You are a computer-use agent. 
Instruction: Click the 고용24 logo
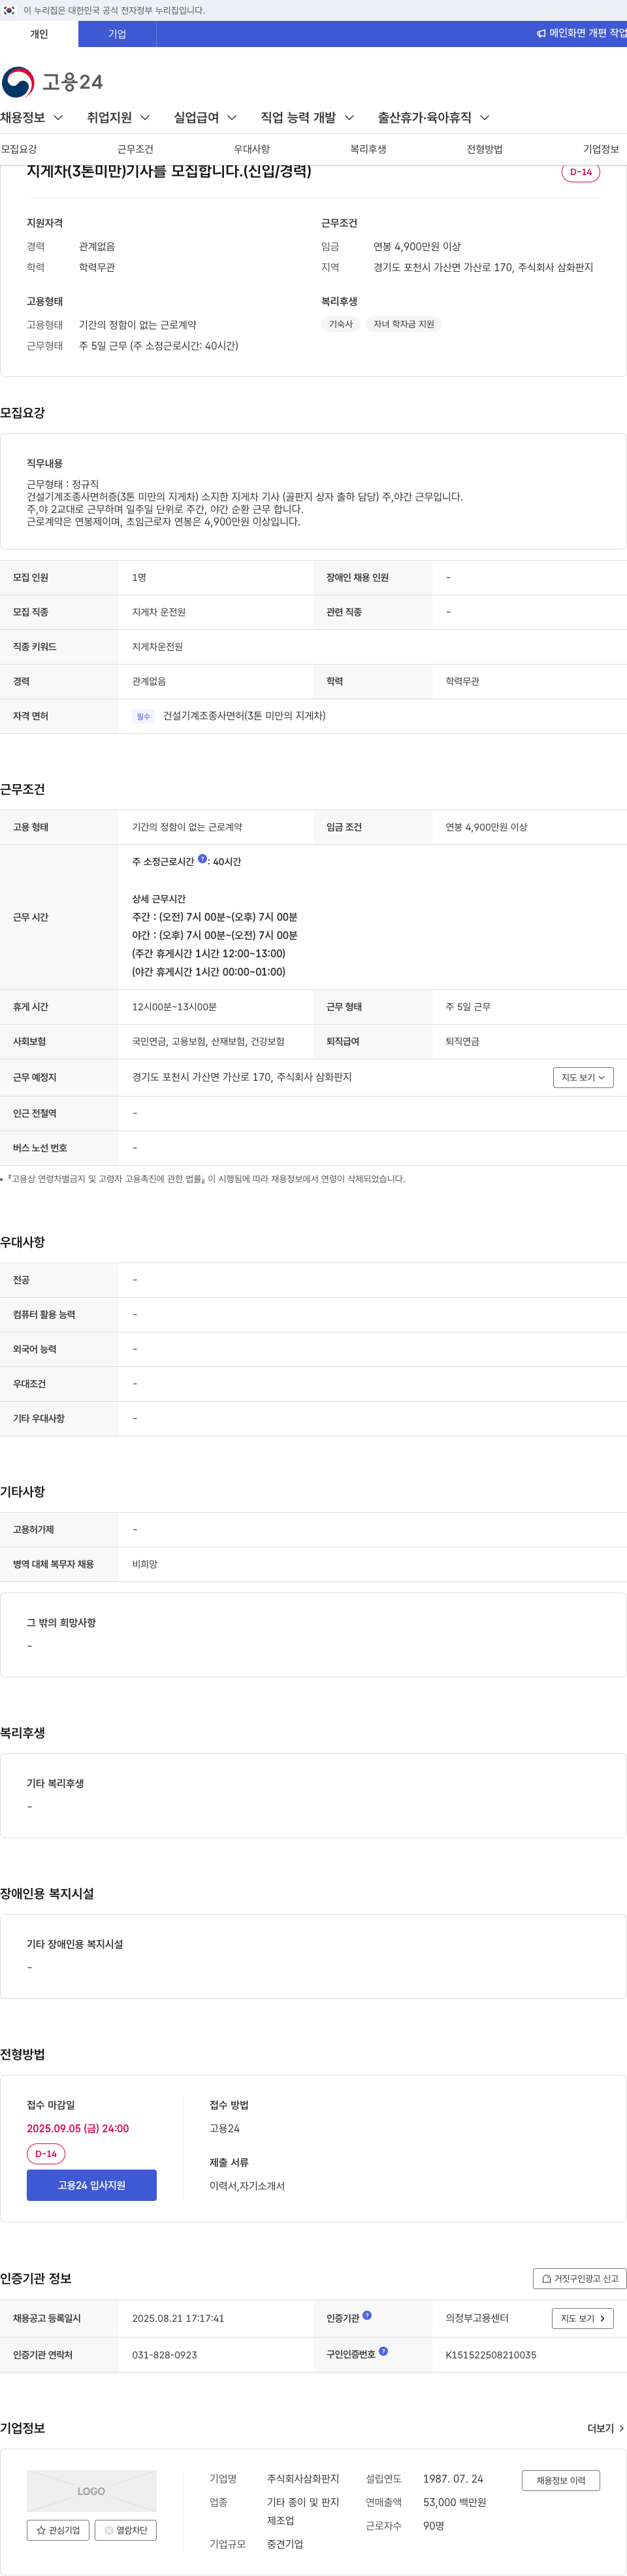(x=52, y=82)
